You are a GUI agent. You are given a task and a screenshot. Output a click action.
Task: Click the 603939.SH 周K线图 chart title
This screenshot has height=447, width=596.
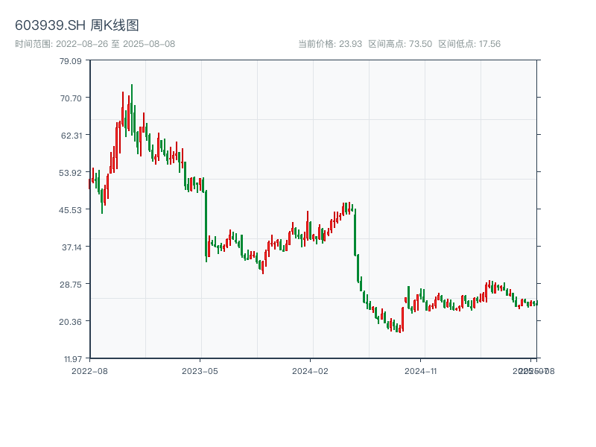[x=77, y=25]
